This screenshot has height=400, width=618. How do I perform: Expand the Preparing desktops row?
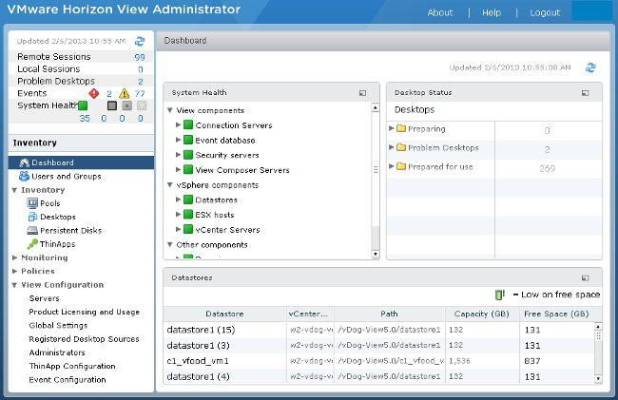click(x=392, y=128)
